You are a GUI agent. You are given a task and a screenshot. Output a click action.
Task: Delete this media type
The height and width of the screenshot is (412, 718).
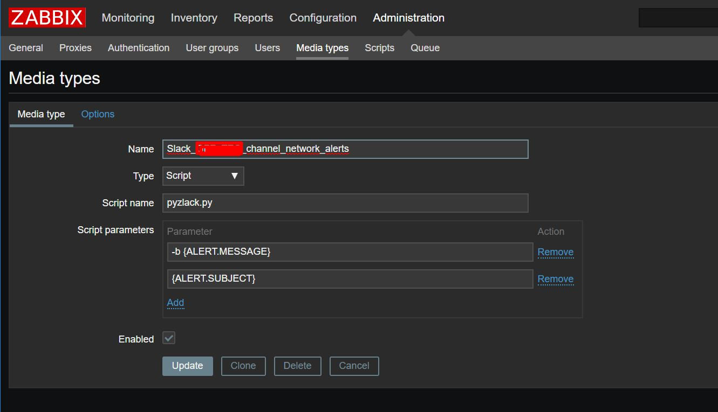pos(297,366)
